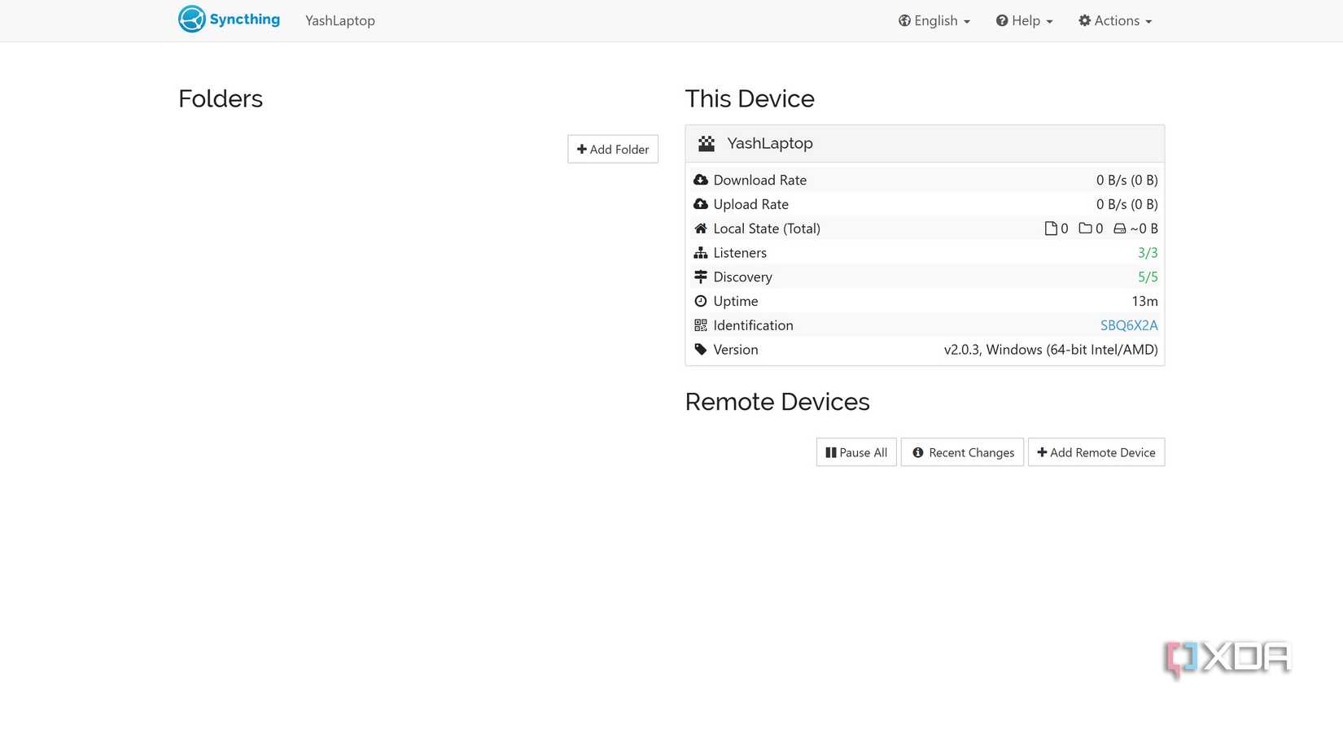Click the Listeners network icon
The height and width of the screenshot is (732, 1343).
[701, 253]
